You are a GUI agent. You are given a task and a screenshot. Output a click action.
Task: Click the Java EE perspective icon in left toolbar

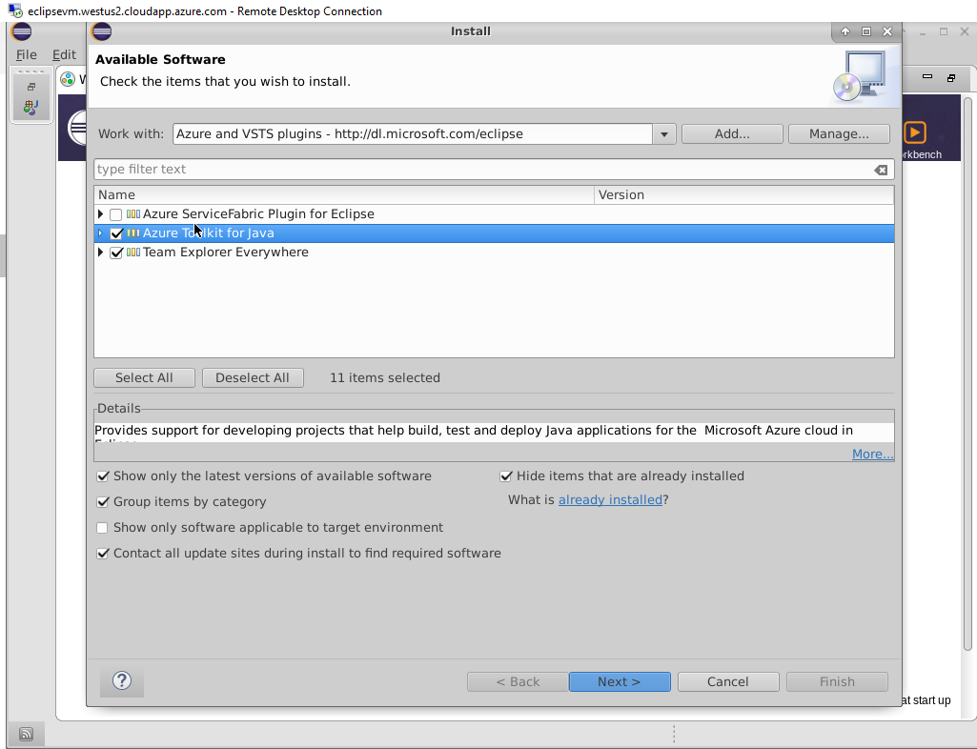click(31, 107)
